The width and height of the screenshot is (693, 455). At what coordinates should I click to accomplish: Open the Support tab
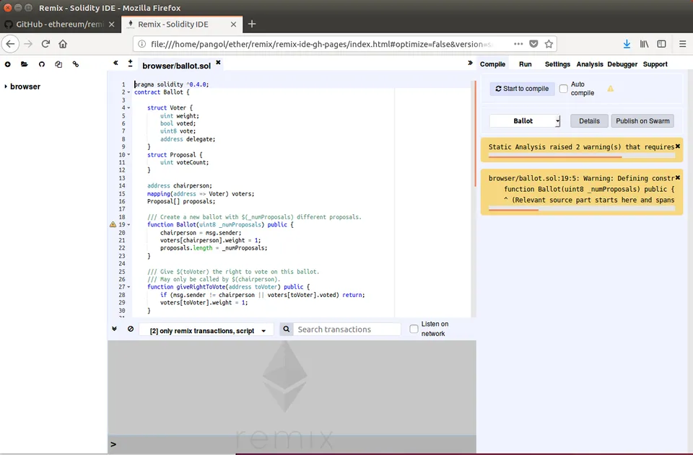(655, 64)
